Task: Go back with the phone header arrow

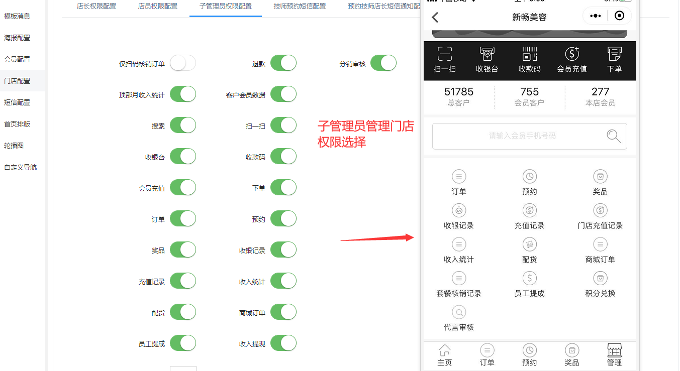Action: pyautogui.click(x=435, y=17)
